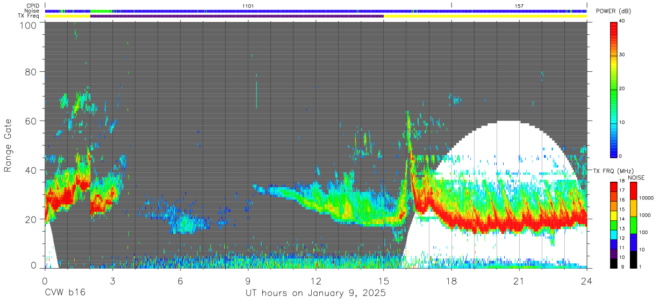Screen dimensions: 660x304
Task: Click the purple TX Freq bar segment
Action: coord(237,16)
